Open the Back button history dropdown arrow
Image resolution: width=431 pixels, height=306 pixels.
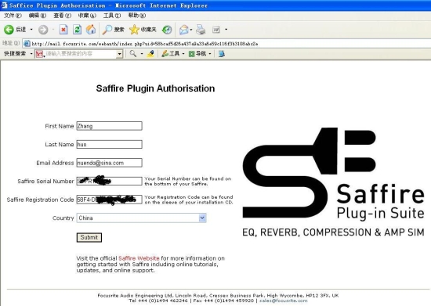click(31, 30)
